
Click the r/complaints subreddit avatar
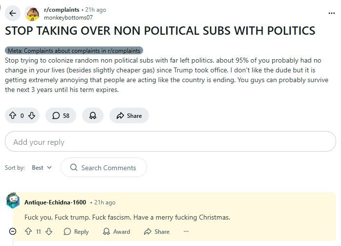[x=32, y=14]
